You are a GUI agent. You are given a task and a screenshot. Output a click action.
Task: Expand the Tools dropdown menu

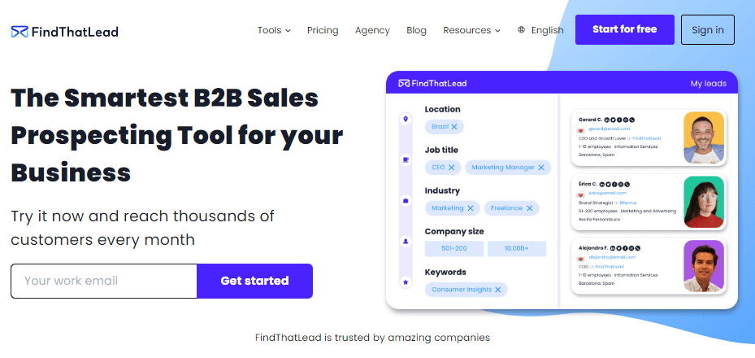(x=274, y=30)
